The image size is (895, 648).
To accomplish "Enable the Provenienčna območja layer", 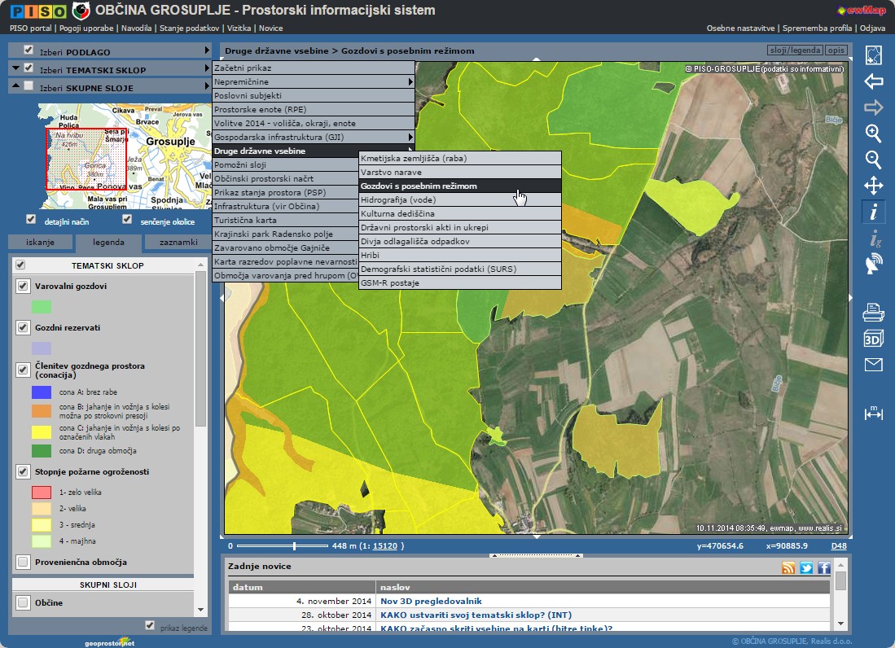I will tap(23, 562).
